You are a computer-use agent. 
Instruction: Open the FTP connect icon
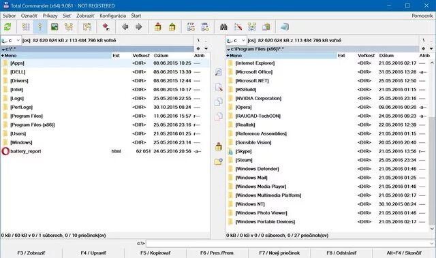pyautogui.click(x=191, y=27)
